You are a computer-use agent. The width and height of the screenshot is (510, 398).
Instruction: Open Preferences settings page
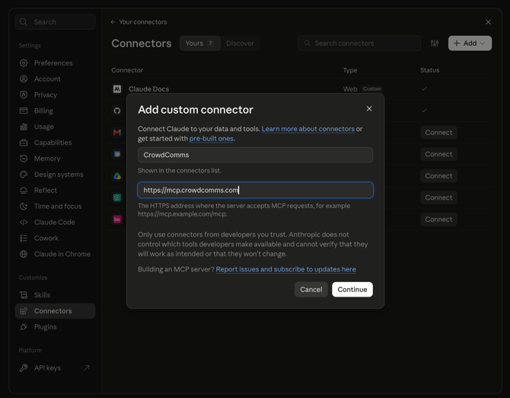[55, 63]
